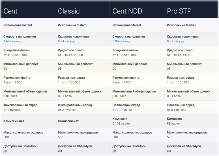Open the Cent NDD account column header
The height and width of the screenshot is (156, 219).
127,11
